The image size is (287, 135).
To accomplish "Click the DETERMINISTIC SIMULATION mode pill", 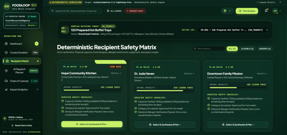I will [x=66, y=2].
